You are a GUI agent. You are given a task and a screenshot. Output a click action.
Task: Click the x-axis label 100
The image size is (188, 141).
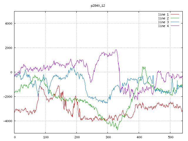[46, 137]
